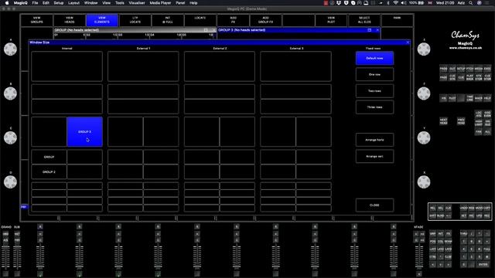Maximize the GROUP 3 window
Viewport: 495px width, 278px height.
pyautogui.click(x=370, y=30)
